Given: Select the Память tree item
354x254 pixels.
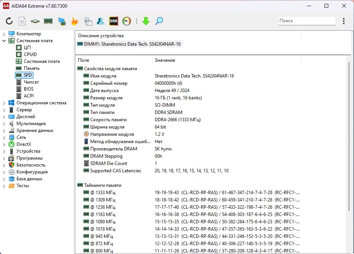Looking at the screenshot, I should (x=31, y=68).
